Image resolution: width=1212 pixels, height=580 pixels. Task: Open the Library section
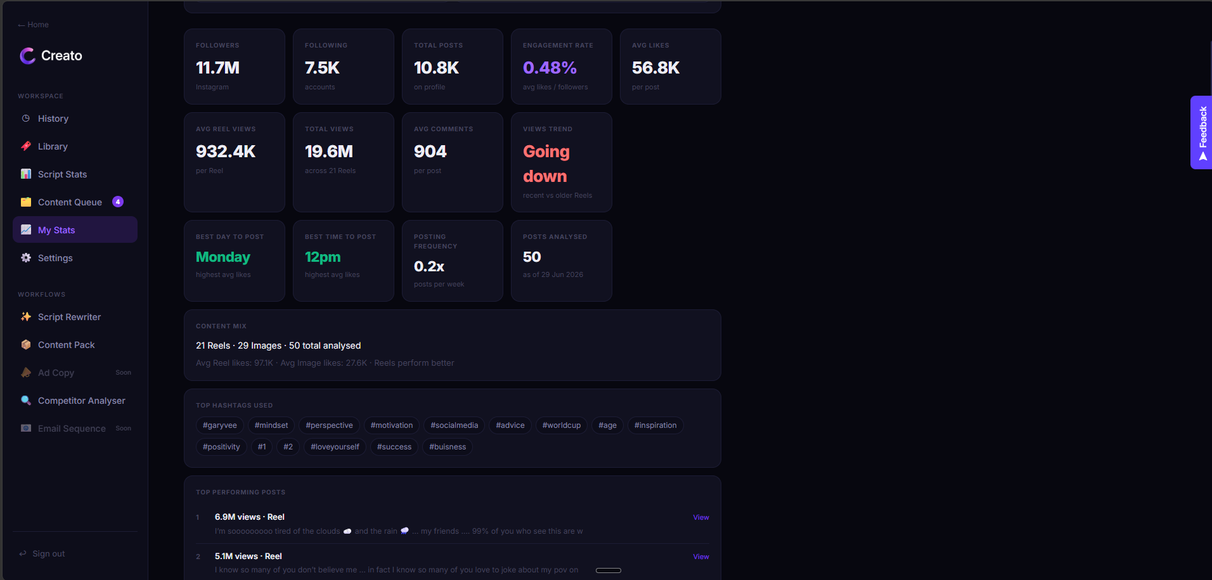click(75, 146)
